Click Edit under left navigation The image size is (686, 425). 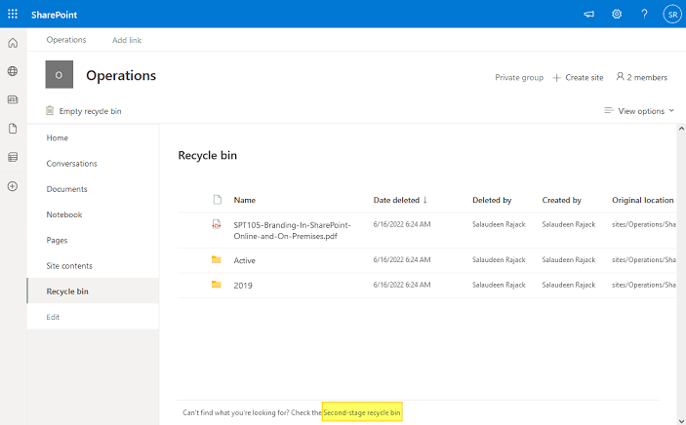53,317
